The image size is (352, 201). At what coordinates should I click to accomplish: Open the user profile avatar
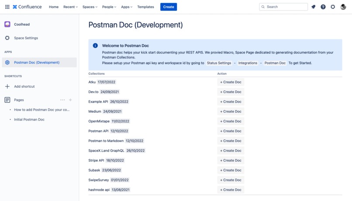point(343,7)
